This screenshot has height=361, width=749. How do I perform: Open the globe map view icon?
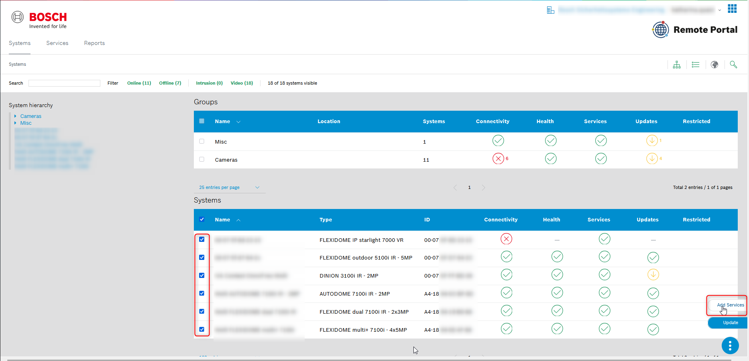click(x=714, y=65)
